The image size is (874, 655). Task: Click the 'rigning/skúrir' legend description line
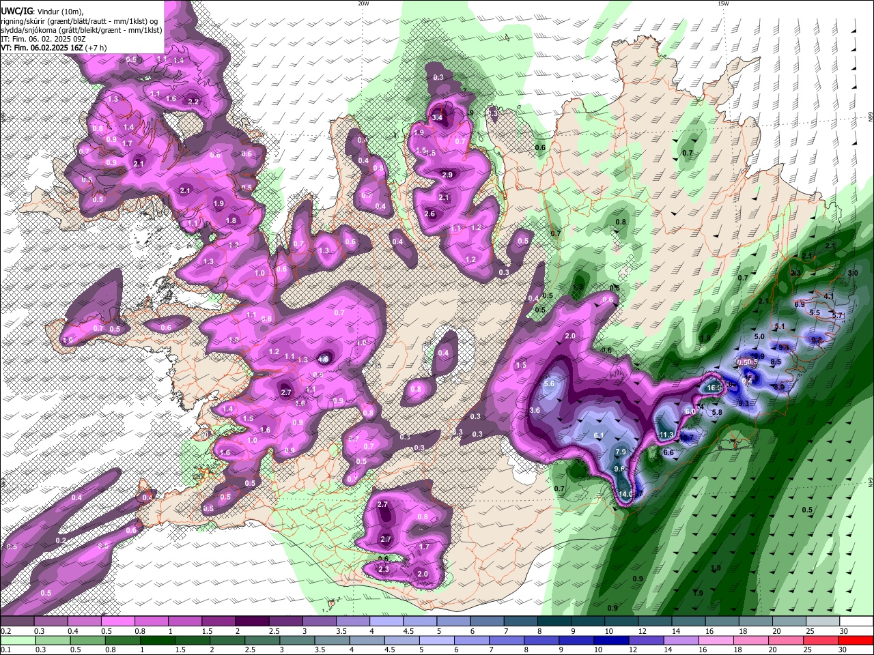click(x=79, y=21)
